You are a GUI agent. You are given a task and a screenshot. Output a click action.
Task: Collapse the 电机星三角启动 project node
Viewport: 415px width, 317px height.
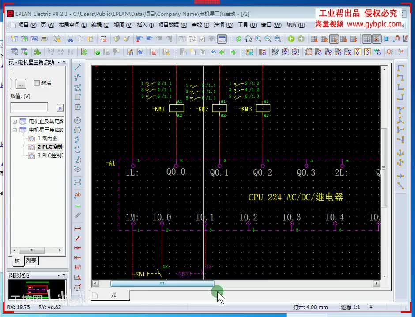click(15, 130)
